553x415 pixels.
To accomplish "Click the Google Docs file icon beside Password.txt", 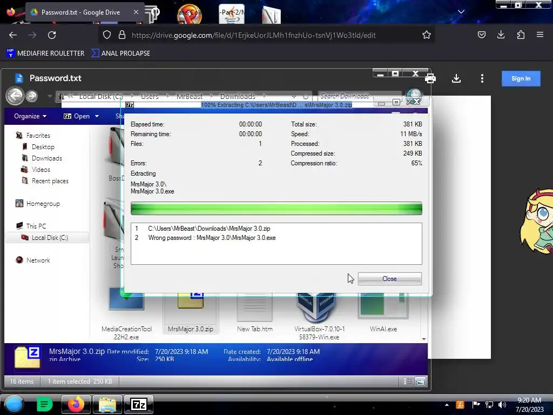I will pyautogui.click(x=19, y=78).
